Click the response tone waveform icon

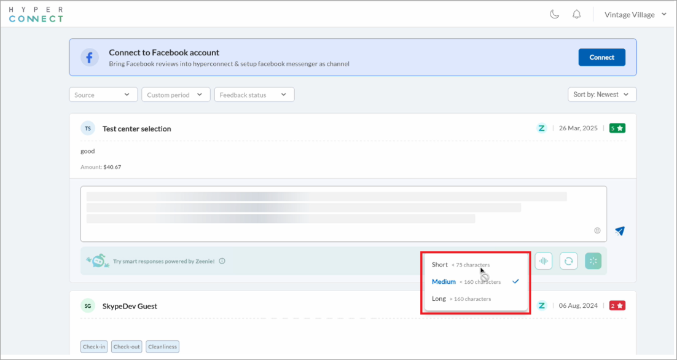[x=544, y=261]
